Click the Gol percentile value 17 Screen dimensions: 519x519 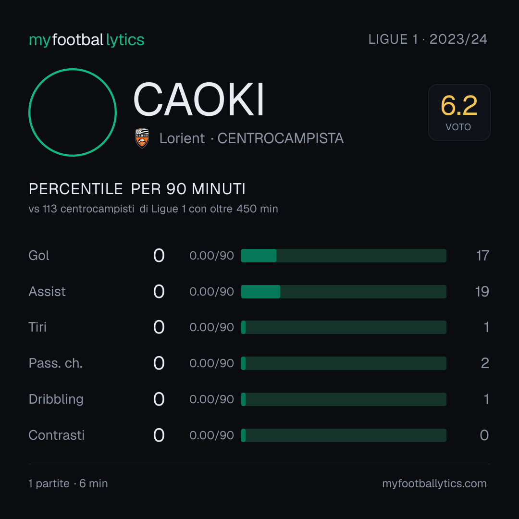(x=482, y=256)
